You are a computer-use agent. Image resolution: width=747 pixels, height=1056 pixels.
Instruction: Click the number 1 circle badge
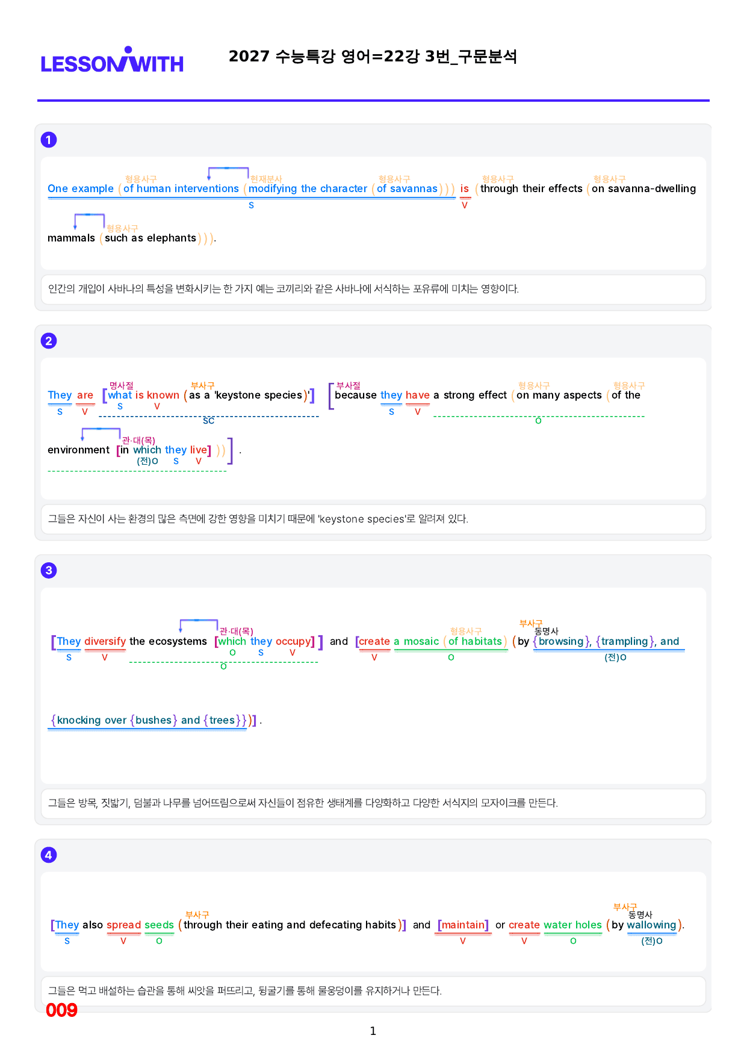pyautogui.click(x=49, y=140)
